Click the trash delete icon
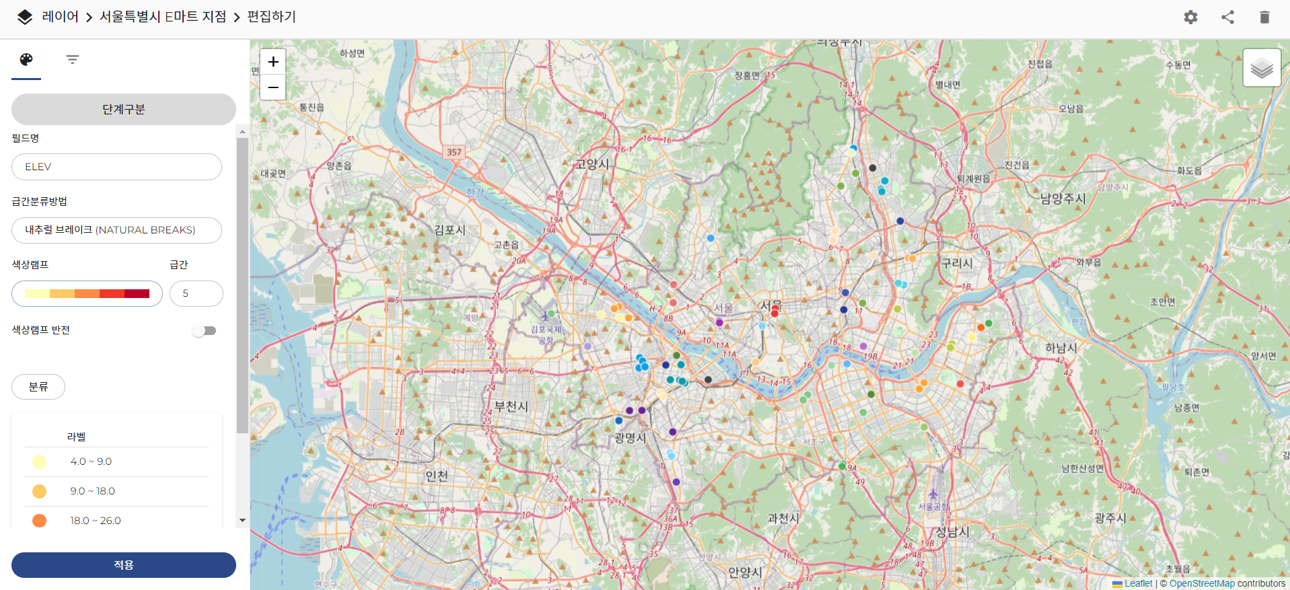The height and width of the screenshot is (590, 1290). 1264,17
